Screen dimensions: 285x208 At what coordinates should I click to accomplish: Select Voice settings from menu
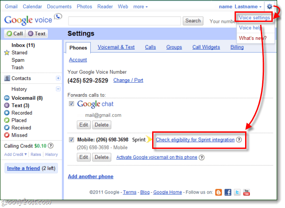click(x=254, y=18)
